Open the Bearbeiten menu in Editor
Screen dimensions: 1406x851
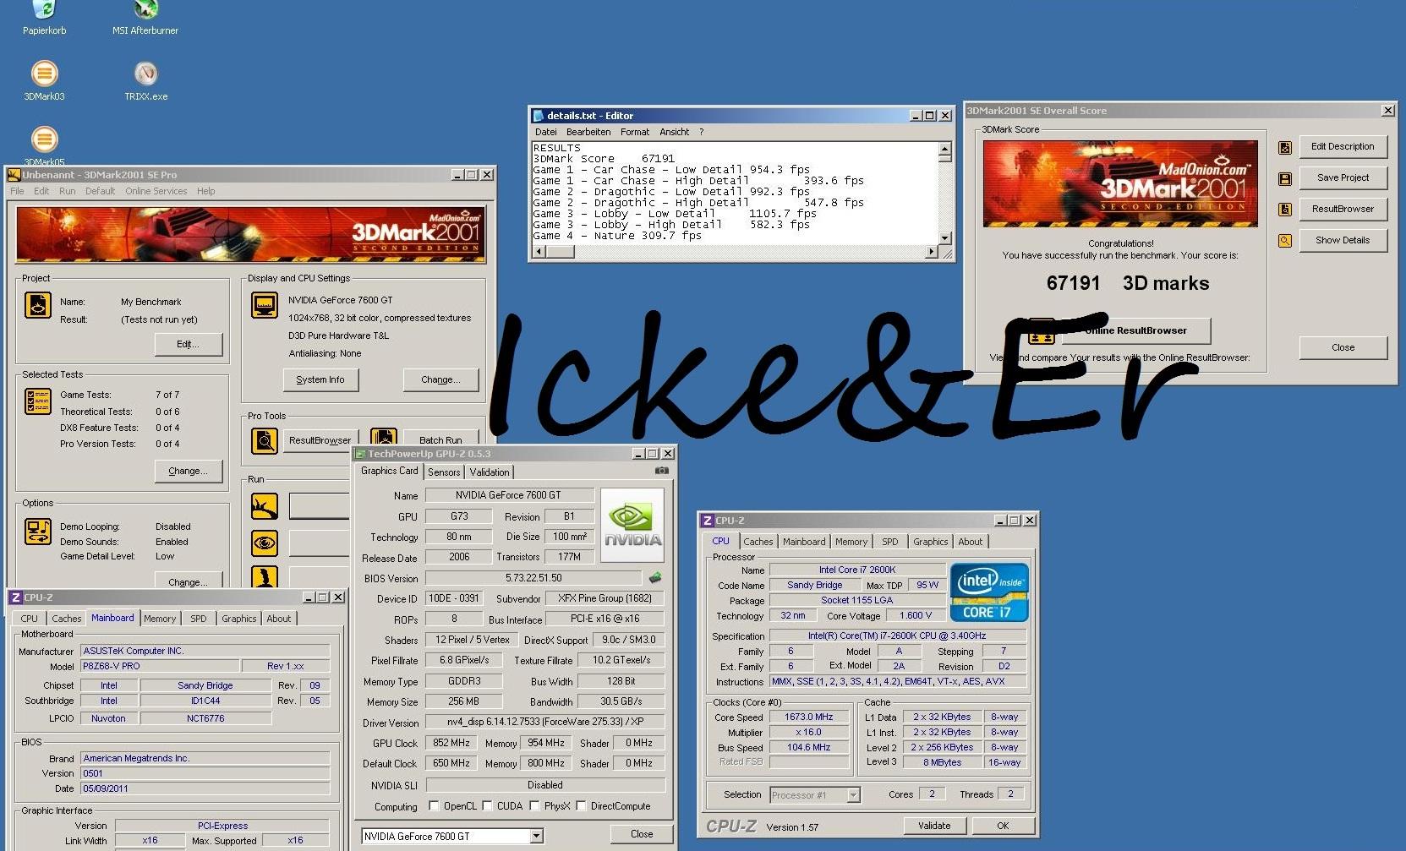click(588, 132)
